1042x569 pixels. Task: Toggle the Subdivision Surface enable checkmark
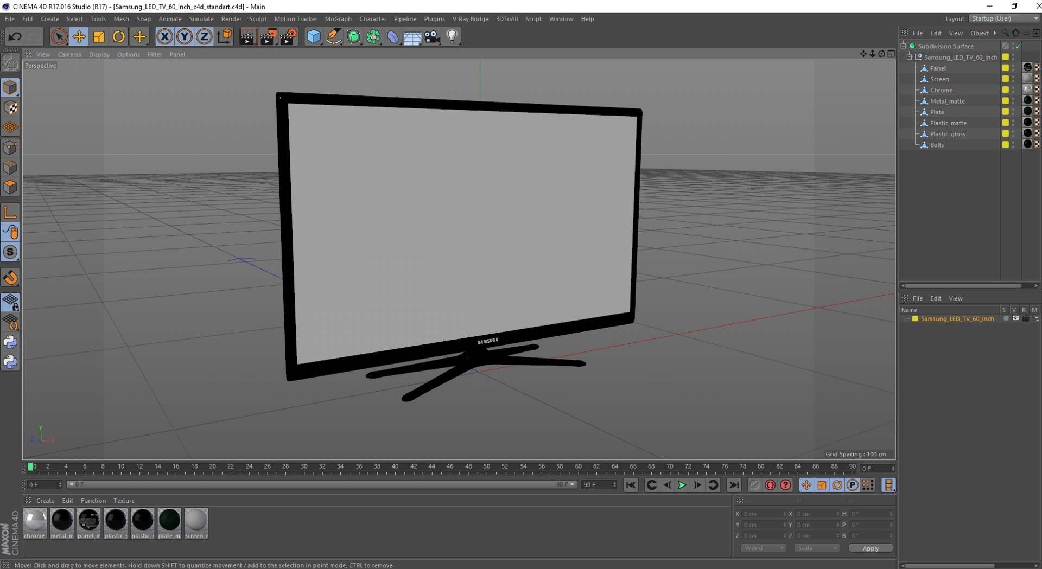click(x=1018, y=47)
